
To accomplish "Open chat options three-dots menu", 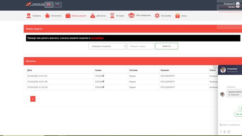I will coord(221,131).
